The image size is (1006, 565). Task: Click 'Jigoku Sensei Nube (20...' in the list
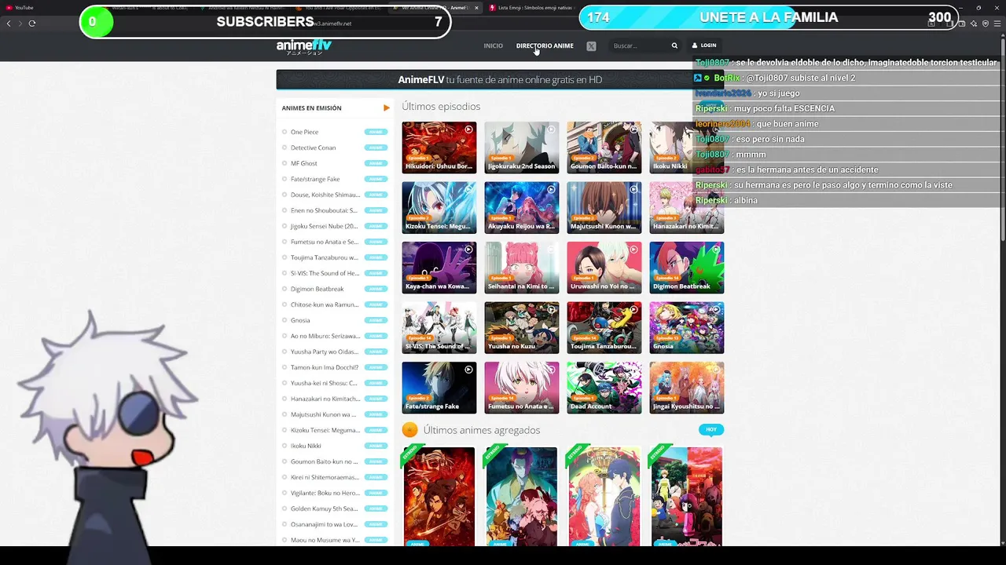click(324, 226)
